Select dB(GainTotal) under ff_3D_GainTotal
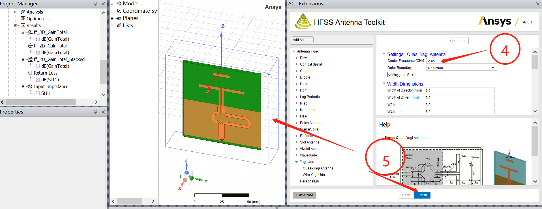542x209 pixels. tap(55, 39)
